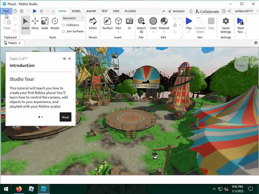Click the muted volume tray icon
This screenshot has height=194, width=259.
[226, 189]
